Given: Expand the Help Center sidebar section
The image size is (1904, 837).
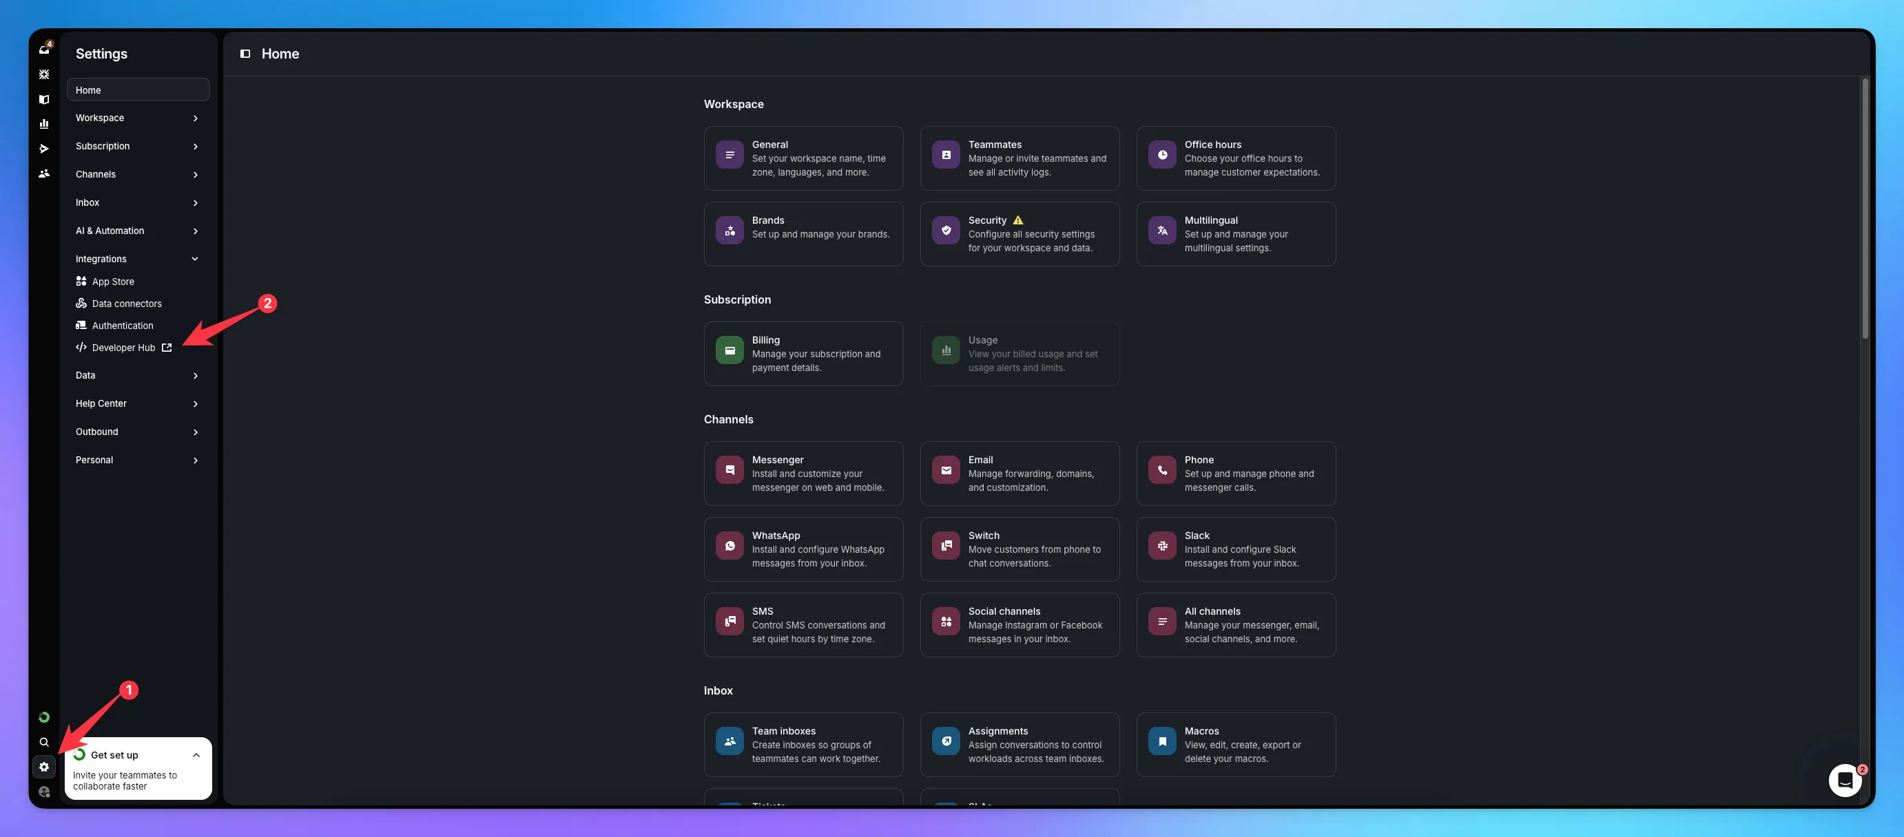Looking at the screenshot, I should click(138, 403).
